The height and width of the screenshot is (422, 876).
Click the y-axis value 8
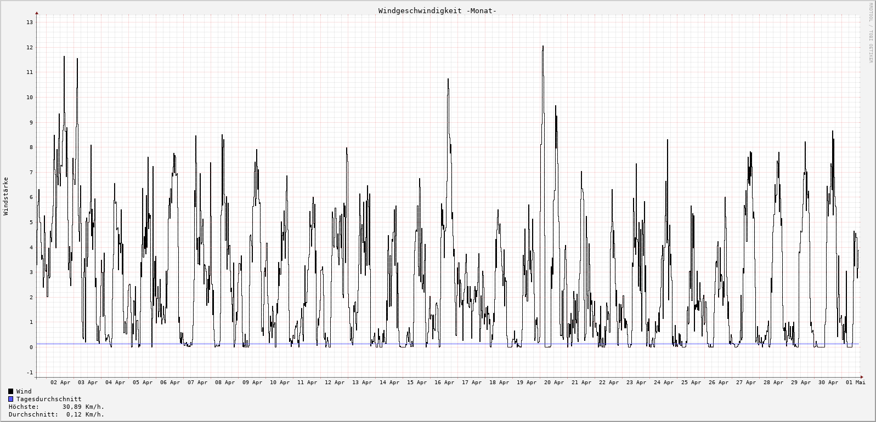pos(31,147)
